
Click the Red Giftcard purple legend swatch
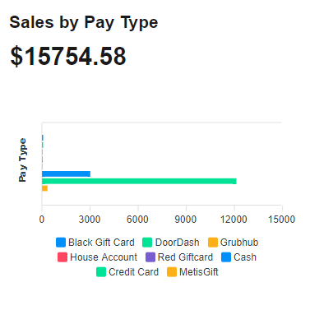pyautogui.click(x=150, y=257)
